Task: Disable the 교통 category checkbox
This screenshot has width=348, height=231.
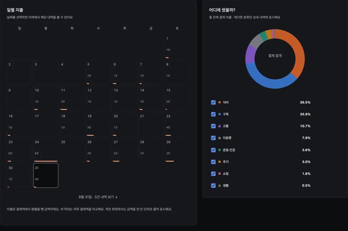Action: (x=213, y=126)
